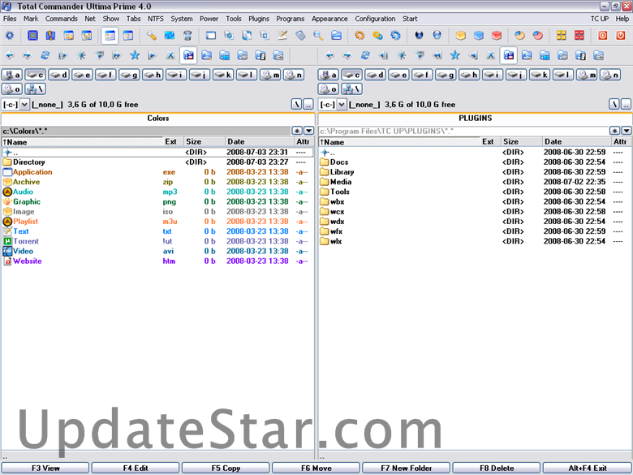The height and width of the screenshot is (475, 633).
Task: Click the Forward arrow in the Colors panel toolbar
Action: coord(27,55)
